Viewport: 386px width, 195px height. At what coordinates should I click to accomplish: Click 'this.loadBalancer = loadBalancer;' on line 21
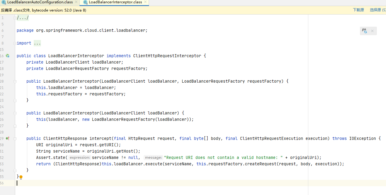(76, 88)
